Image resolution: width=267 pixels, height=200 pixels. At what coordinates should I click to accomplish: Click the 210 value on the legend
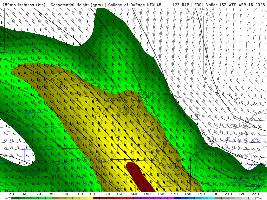coord(228,194)
